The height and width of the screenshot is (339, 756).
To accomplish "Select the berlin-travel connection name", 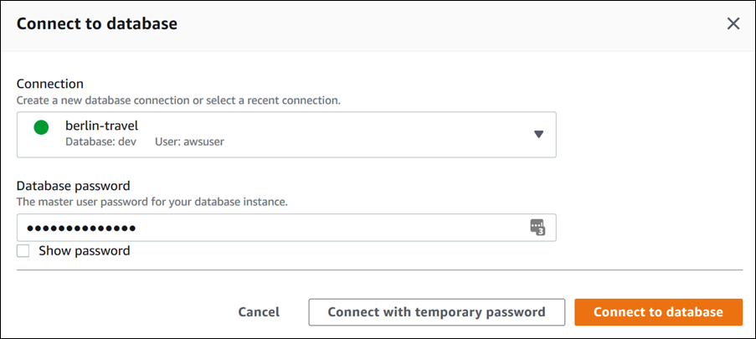I will (101, 126).
